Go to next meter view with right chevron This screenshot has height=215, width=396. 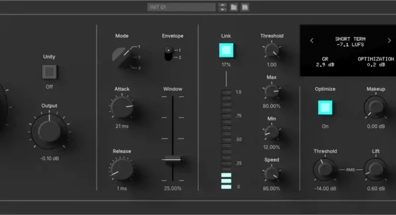pyautogui.click(x=389, y=41)
